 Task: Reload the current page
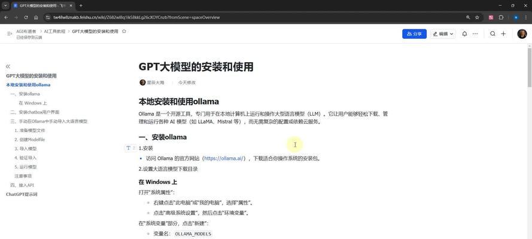26,17
